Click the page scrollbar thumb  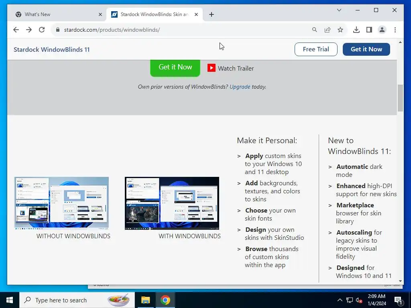point(400,98)
